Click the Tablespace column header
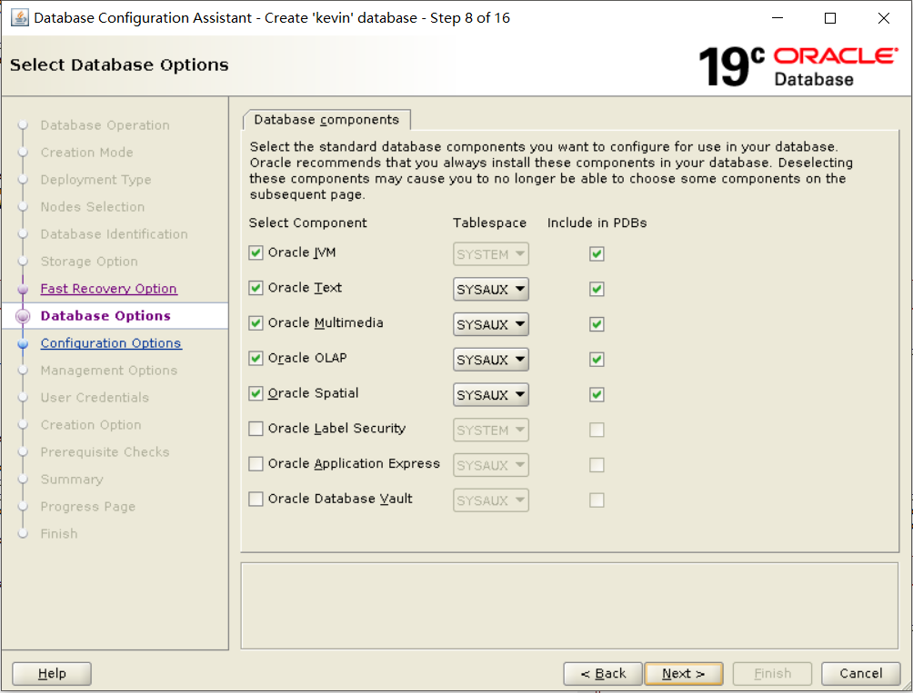 (x=489, y=223)
